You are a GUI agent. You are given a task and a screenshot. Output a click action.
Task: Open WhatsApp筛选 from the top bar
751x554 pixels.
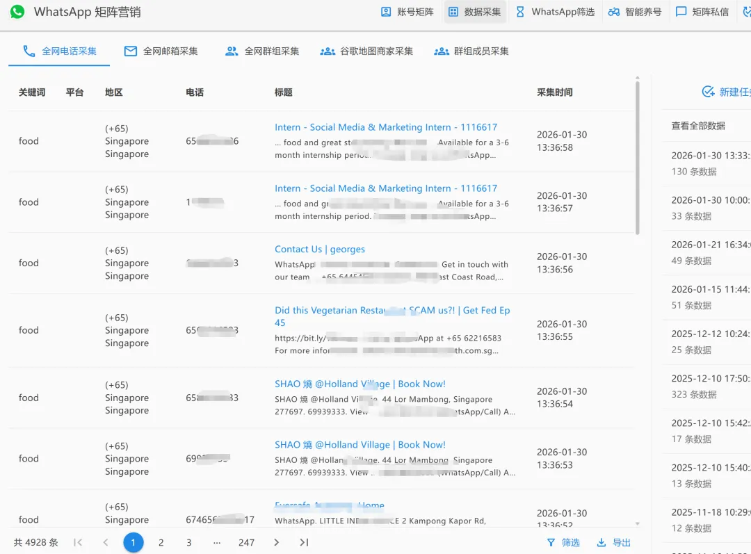555,12
